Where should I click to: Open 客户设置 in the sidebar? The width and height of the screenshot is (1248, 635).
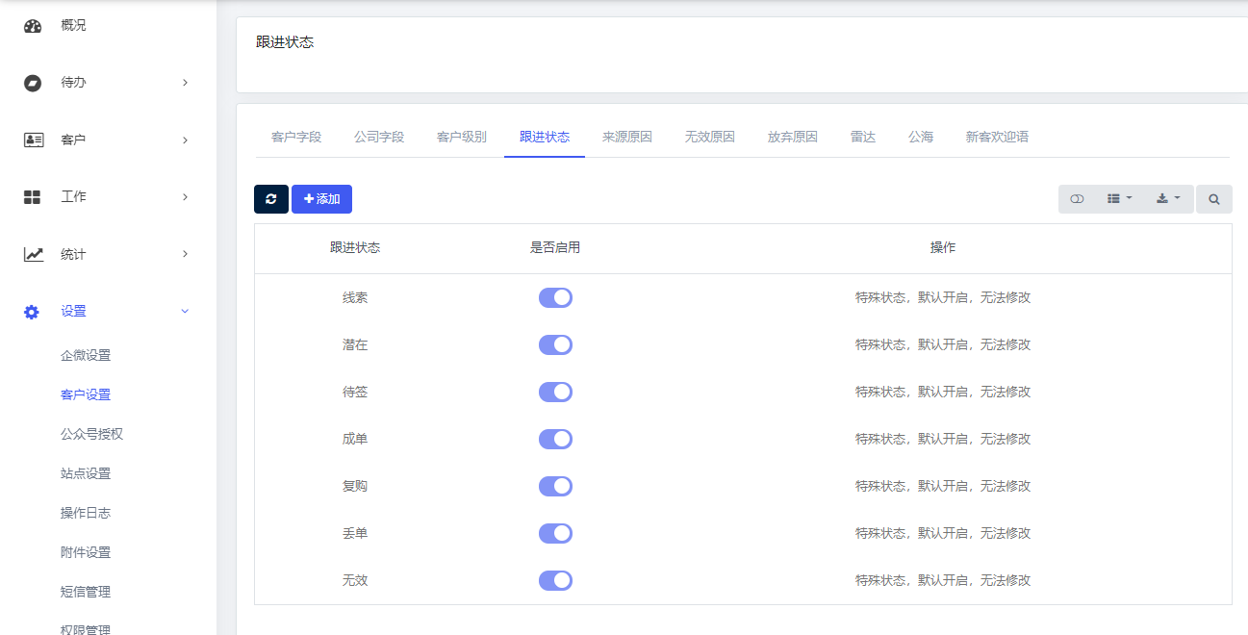point(86,394)
